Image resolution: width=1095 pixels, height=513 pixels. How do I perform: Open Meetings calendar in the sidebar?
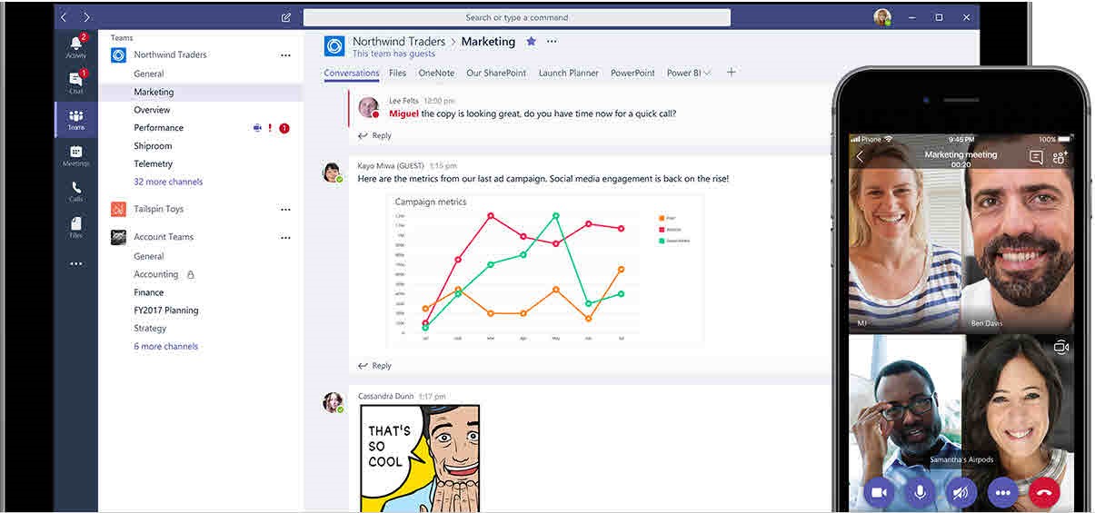[76, 155]
